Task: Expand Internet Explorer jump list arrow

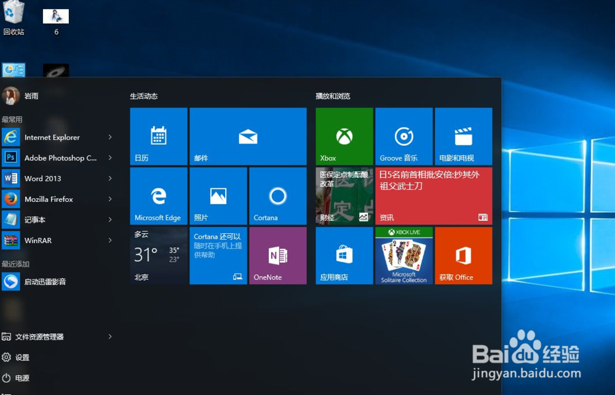Action: tap(110, 137)
